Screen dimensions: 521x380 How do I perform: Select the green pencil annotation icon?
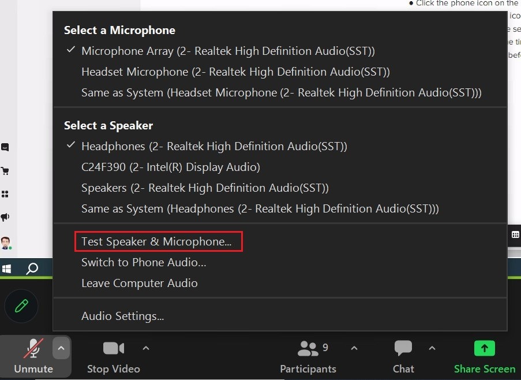click(21, 306)
